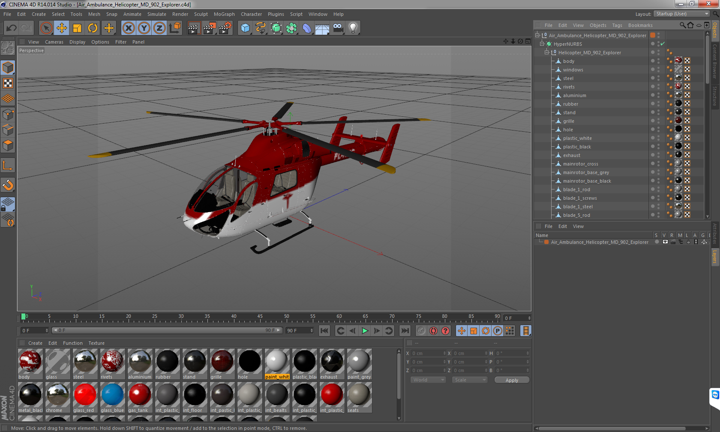The image size is (720, 432).
Task: Toggle layer visibility eye for Air_Ambulance layer
Action: click(665, 242)
